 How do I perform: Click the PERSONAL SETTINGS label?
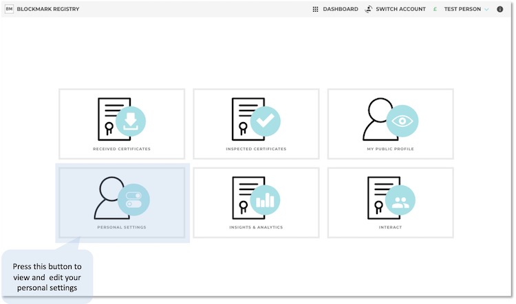122,227
